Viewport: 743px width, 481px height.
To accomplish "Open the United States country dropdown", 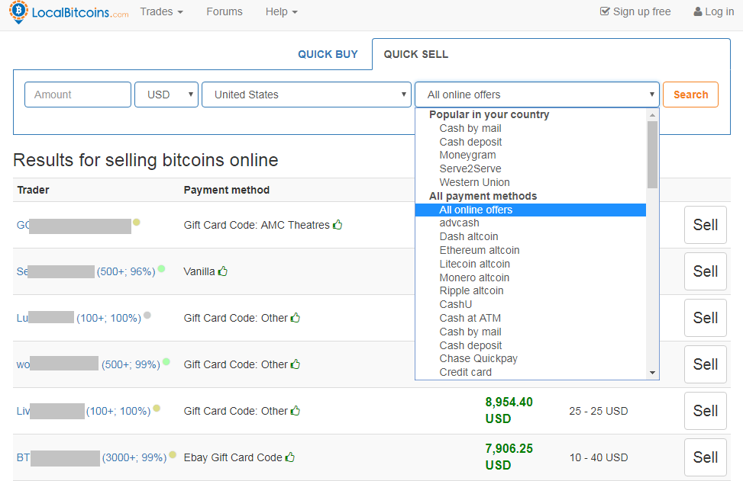I will [x=306, y=95].
